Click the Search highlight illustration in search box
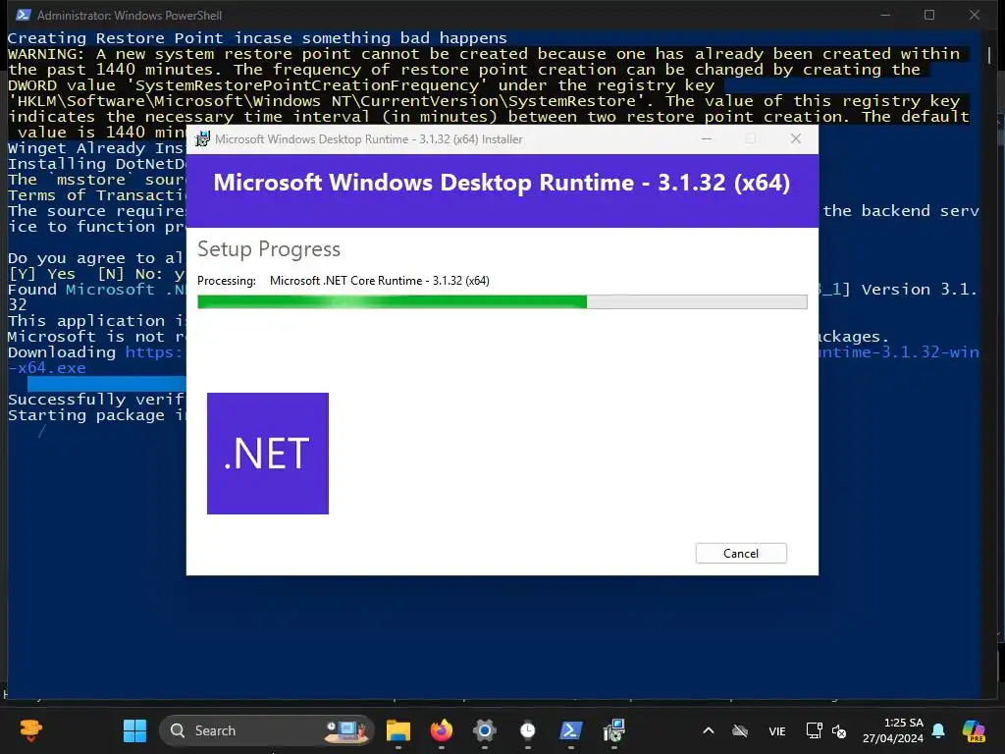 click(x=346, y=730)
